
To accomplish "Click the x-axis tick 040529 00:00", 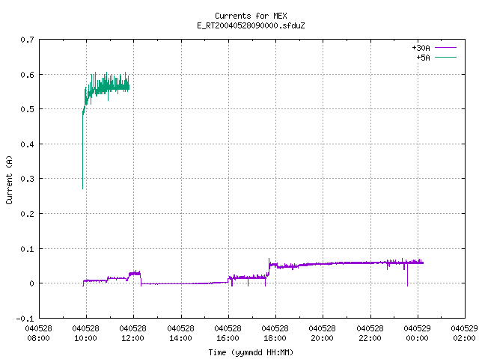I will 418,334.
